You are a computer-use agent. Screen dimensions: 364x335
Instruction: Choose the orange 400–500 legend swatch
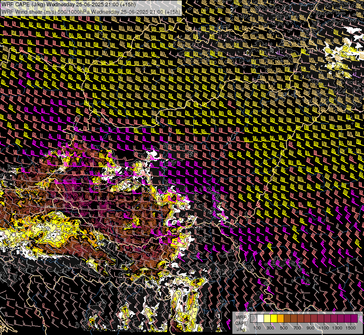click(280, 318)
